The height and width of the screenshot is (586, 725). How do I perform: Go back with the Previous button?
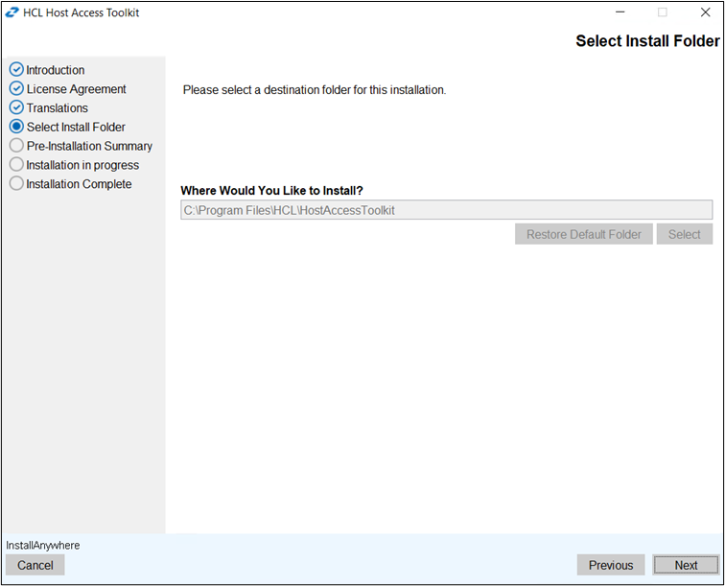[x=611, y=565]
